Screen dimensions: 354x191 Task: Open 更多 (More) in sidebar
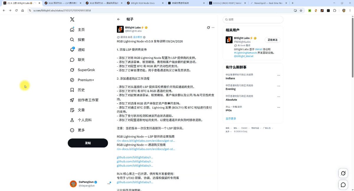click(78, 130)
